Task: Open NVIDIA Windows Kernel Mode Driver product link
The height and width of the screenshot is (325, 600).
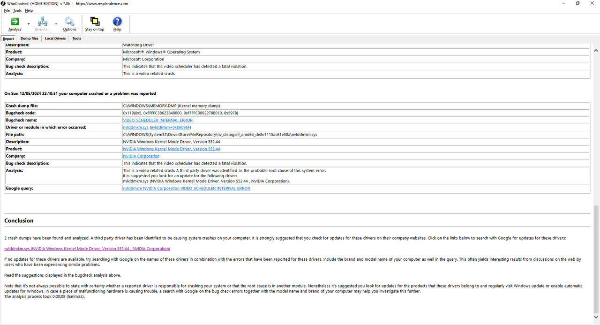Action: (171, 149)
